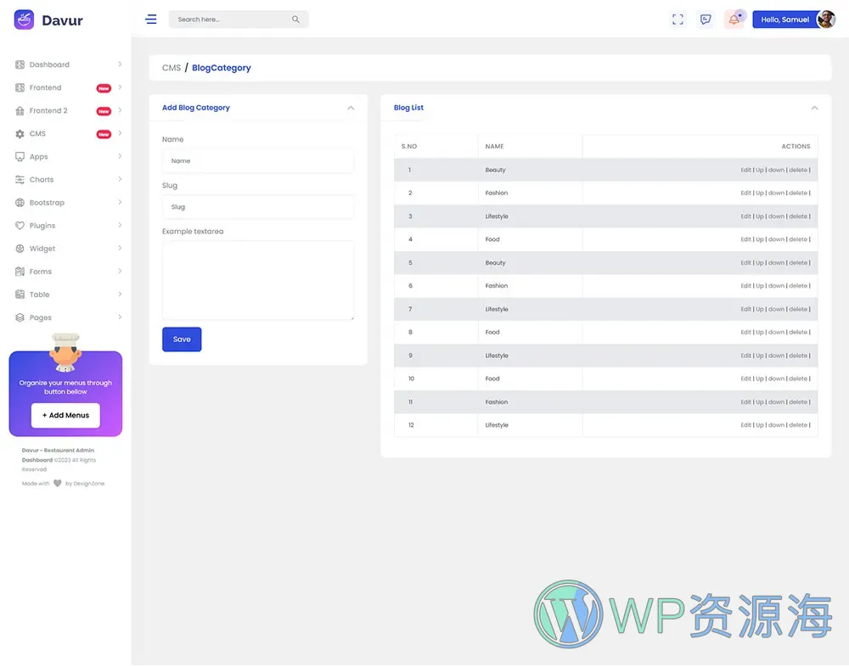Image resolution: width=849 pixels, height=667 pixels.
Task: Open the Dashboard sidebar icon
Action: pos(19,64)
